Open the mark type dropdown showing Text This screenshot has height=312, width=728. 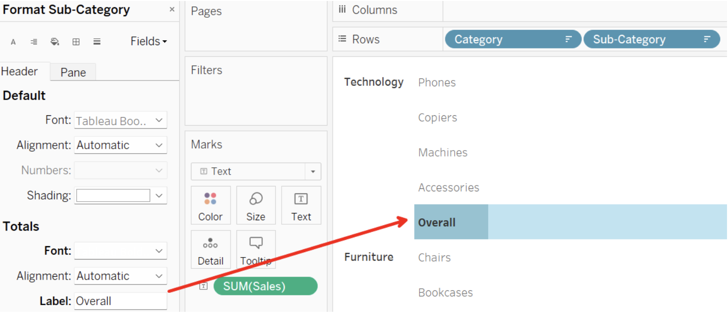pyautogui.click(x=312, y=171)
